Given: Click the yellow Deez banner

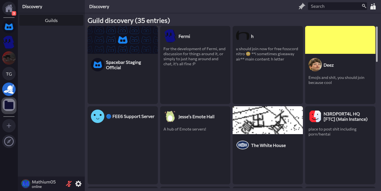Looking at the screenshot, I should click(x=340, y=40).
